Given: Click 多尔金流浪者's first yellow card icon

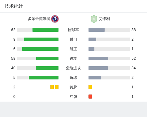Looking at the screenshot, I should (x=52, y=87).
